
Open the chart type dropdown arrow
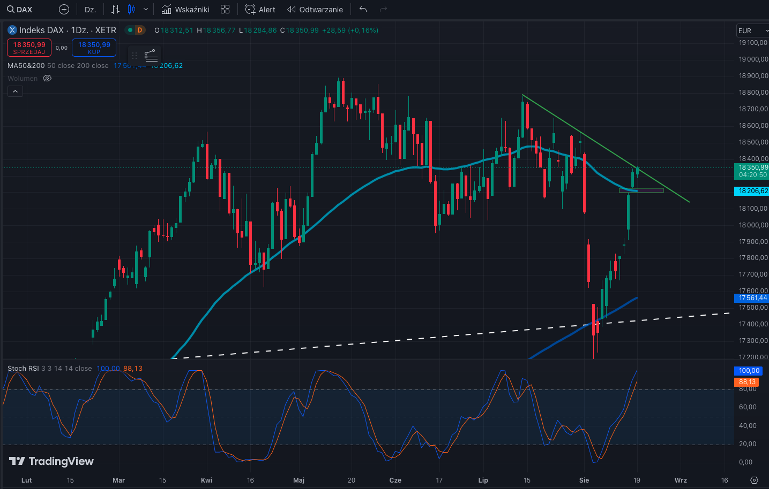(145, 9)
